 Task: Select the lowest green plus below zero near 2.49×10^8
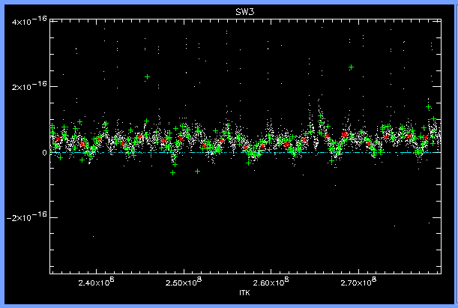pos(173,172)
